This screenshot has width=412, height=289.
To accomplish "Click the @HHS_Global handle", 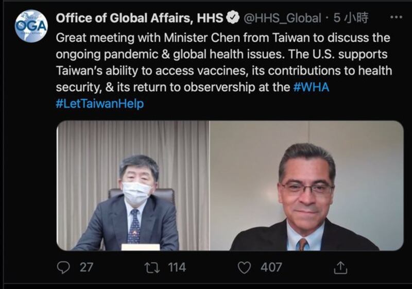I will [282, 18].
